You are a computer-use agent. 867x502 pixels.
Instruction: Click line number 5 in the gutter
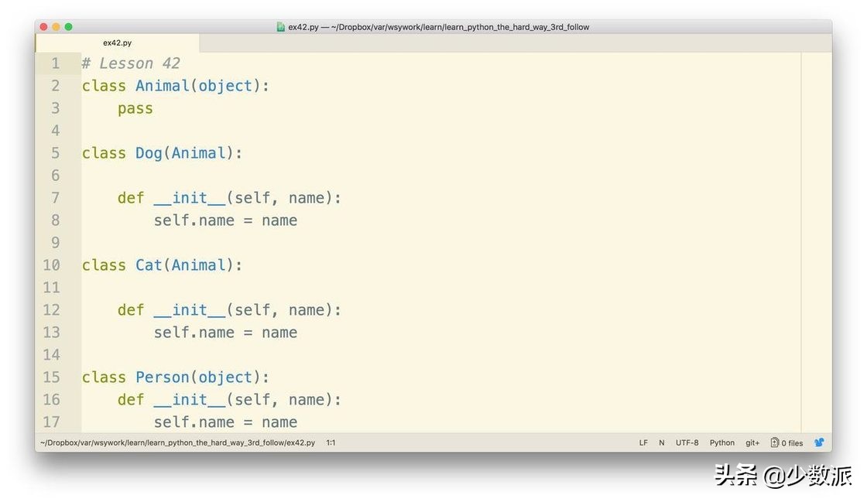[x=55, y=153]
